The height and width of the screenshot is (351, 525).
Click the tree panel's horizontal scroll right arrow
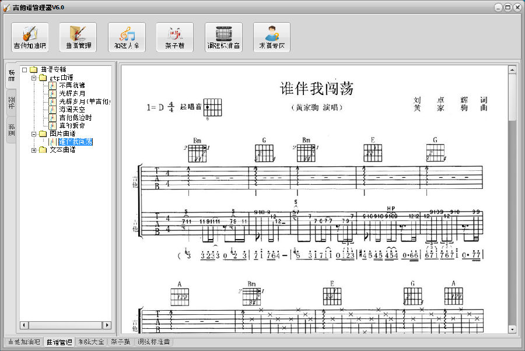(x=107, y=325)
